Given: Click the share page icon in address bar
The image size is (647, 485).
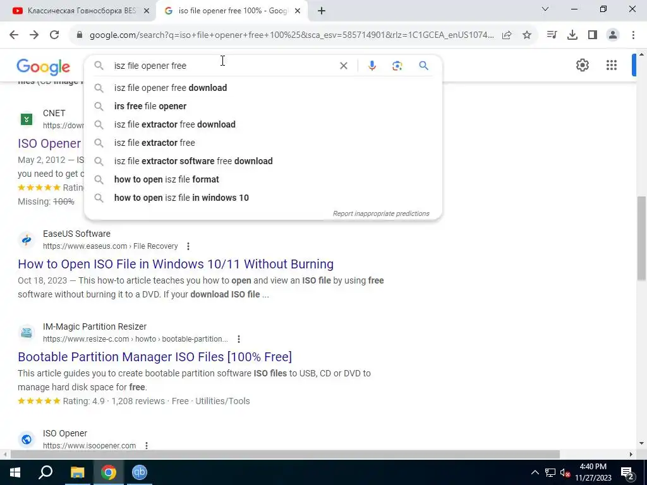Looking at the screenshot, I should click(x=507, y=35).
